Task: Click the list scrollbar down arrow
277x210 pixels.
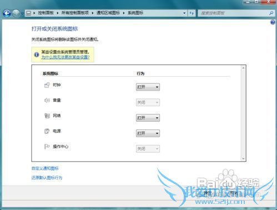Action: (243, 159)
